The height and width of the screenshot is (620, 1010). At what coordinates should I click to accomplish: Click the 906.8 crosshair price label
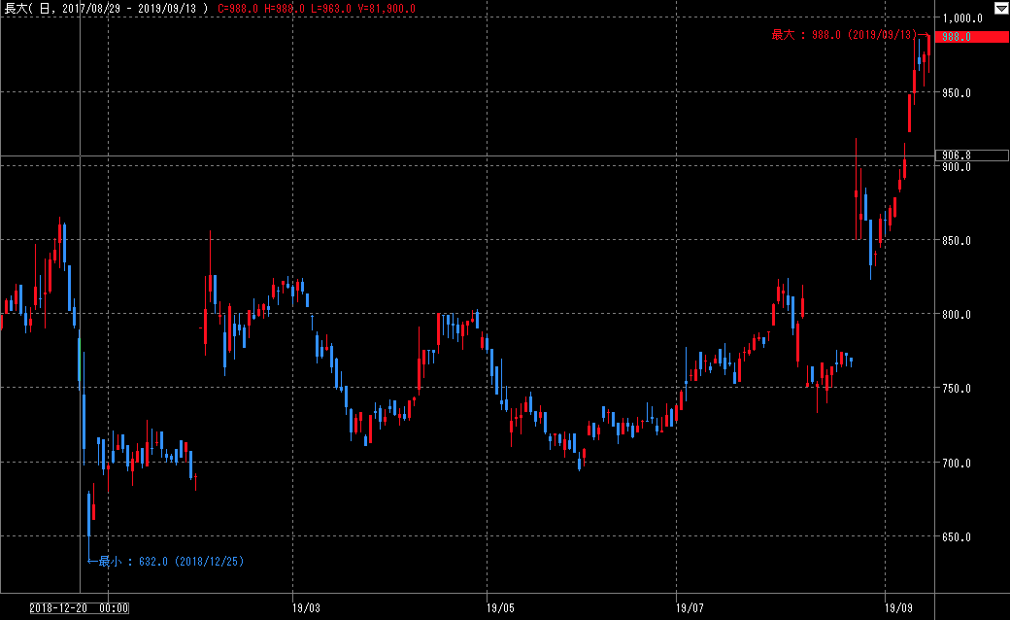[970, 155]
